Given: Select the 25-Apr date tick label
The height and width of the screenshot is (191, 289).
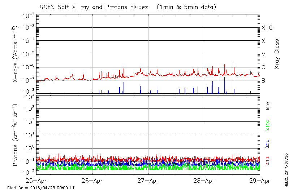Looking at the screenshot, I should (x=36, y=181).
